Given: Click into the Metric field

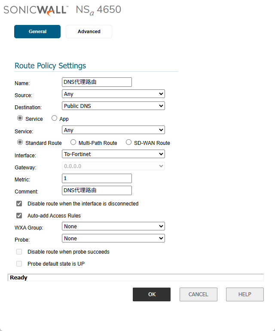Looking at the screenshot, I should tap(97, 178).
